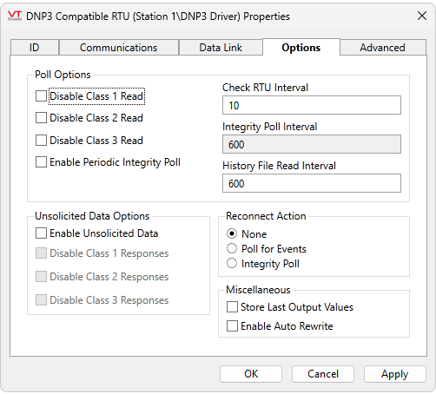Click the History File Read Interval label
This screenshot has height=394, width=436.
(279, 166)
